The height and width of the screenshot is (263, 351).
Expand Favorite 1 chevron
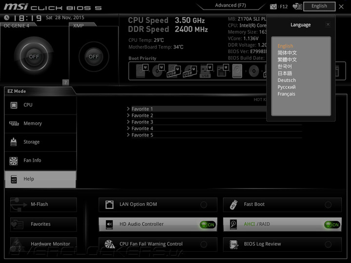[x=128, y=109]
